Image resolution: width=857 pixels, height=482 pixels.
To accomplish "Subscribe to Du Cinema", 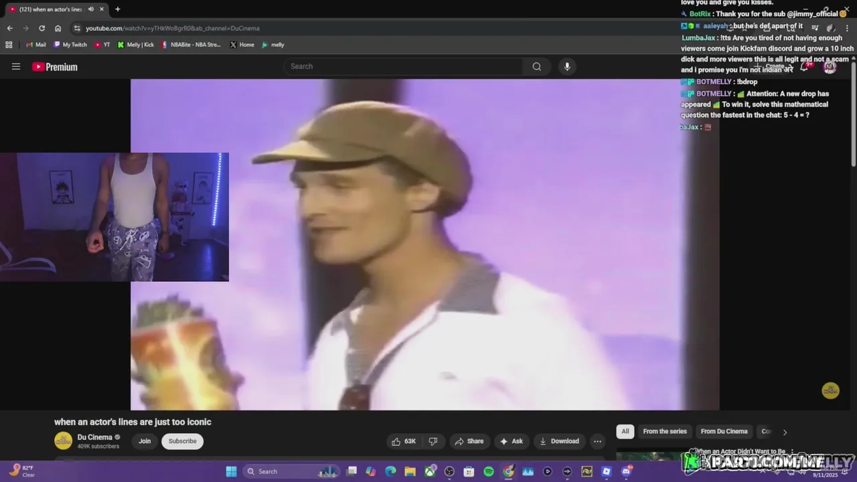I will pos(182,441).
